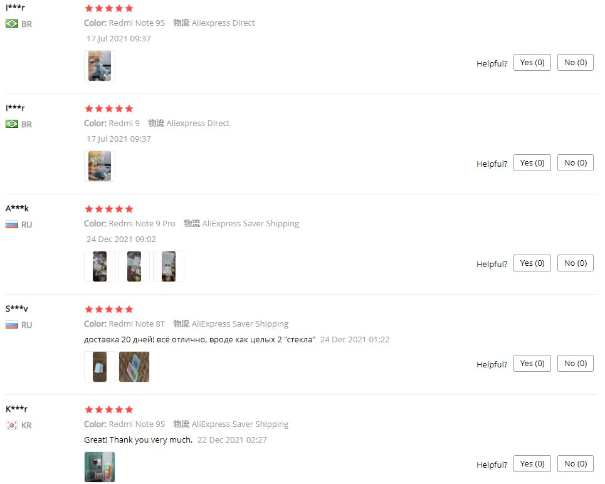
Task: Open photo thumbnail in first l***r review
Action: click(100, 66)
